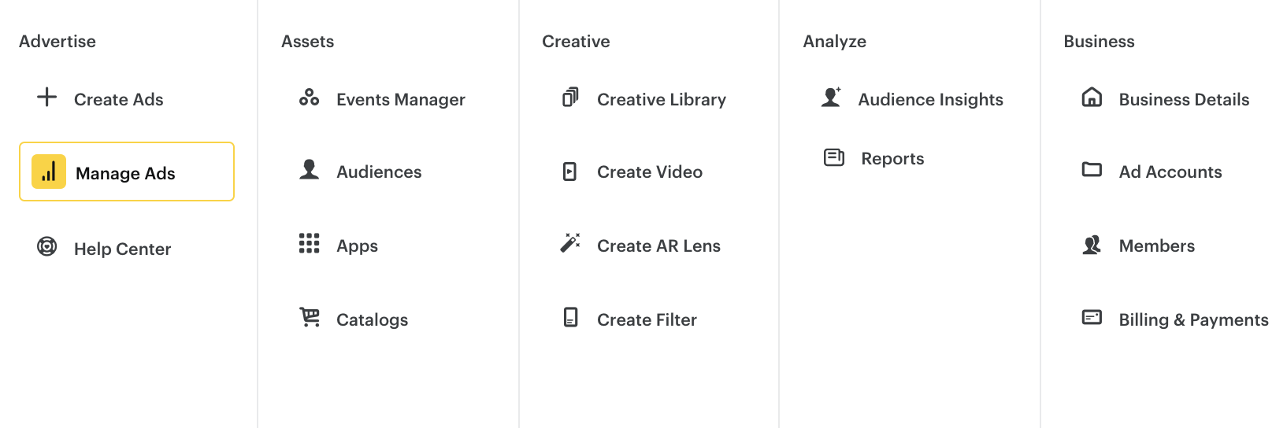
Task: Click the yellow bar chart Manage Ads icon
Action: coord(49,172)
